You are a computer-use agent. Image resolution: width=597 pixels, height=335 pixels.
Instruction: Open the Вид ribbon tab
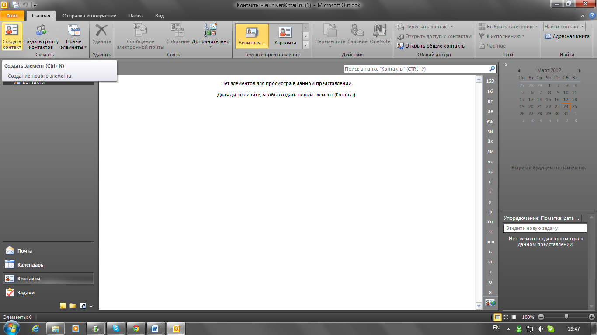click(x=160, y=16)
